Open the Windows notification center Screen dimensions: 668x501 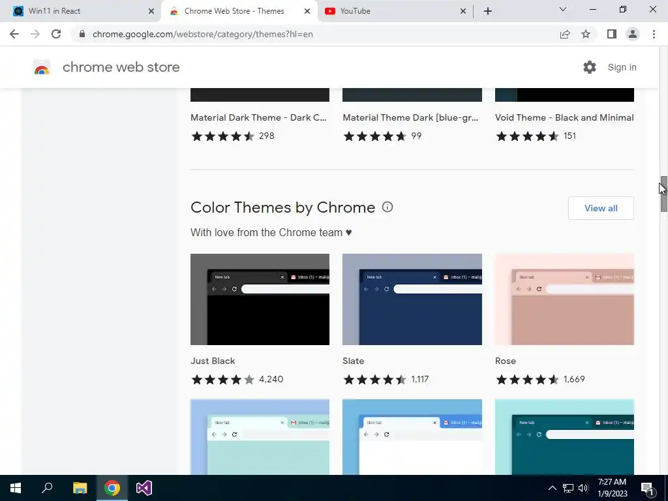[x=647, y=488]
